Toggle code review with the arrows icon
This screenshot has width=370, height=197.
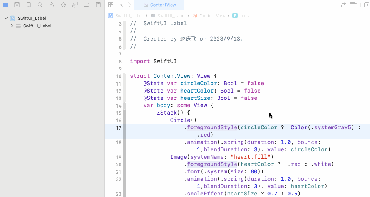pos(343,5)
